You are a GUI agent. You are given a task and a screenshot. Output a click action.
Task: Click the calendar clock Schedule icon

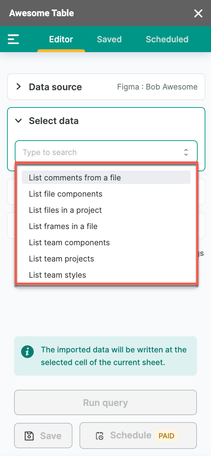point(100,436)
